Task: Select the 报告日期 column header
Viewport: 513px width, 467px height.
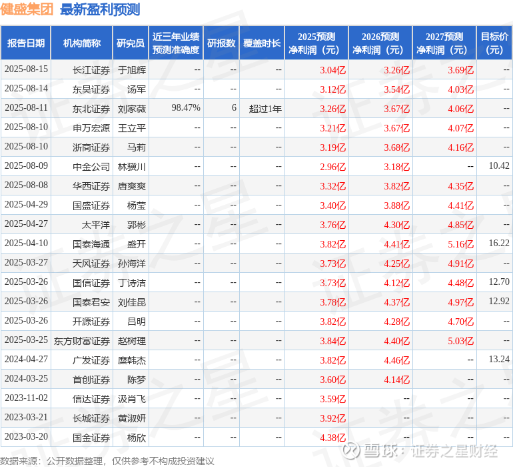Action: [x=26, y=43]
